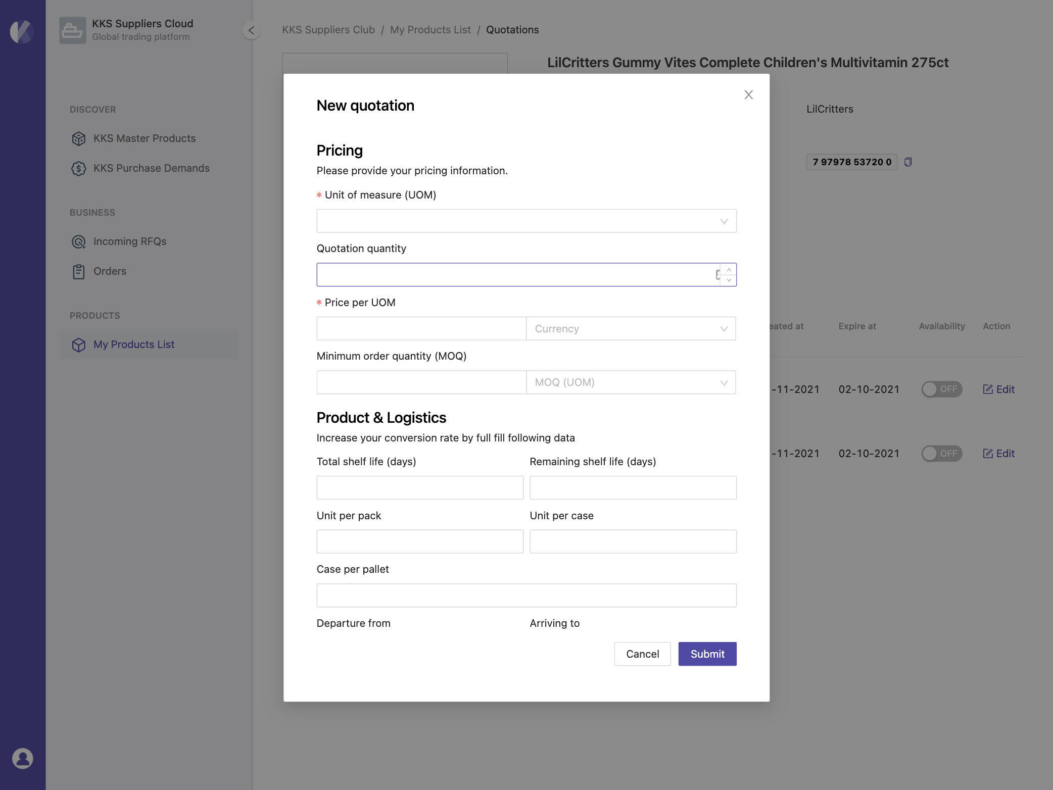Click the Price per UOM amount field

[x=421, y=329]
